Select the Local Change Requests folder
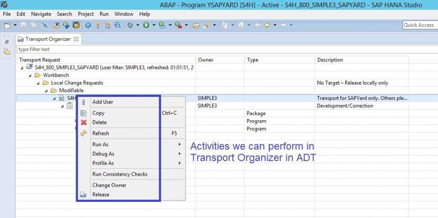The image size is (438, 218). tap(77, 83)
